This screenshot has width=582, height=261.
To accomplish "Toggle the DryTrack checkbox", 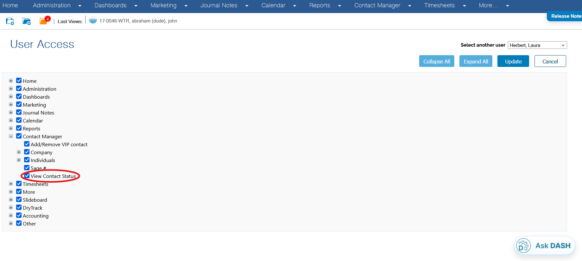I will [19, 207].
